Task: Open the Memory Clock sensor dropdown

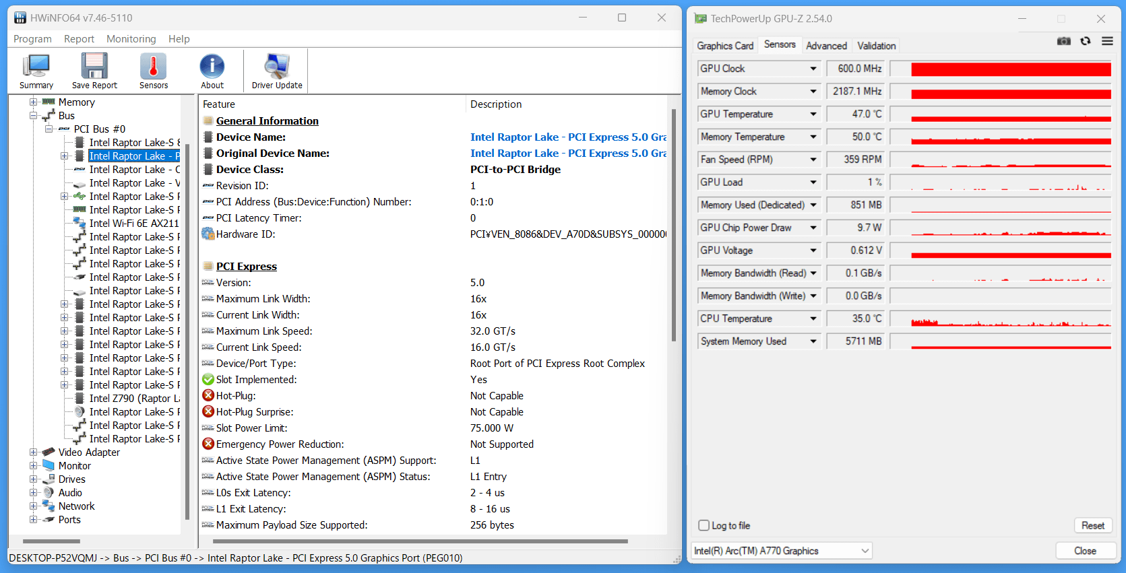Action: coord(813,91)
